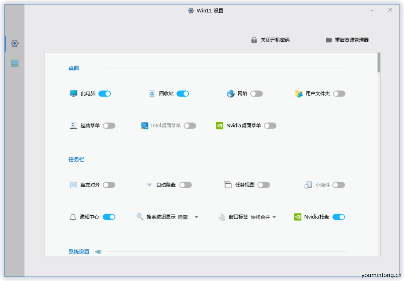This screenshot has width=404, height=281.
Task: Click the 关闭开机密码 button
Action: click(x=270, y=40)
